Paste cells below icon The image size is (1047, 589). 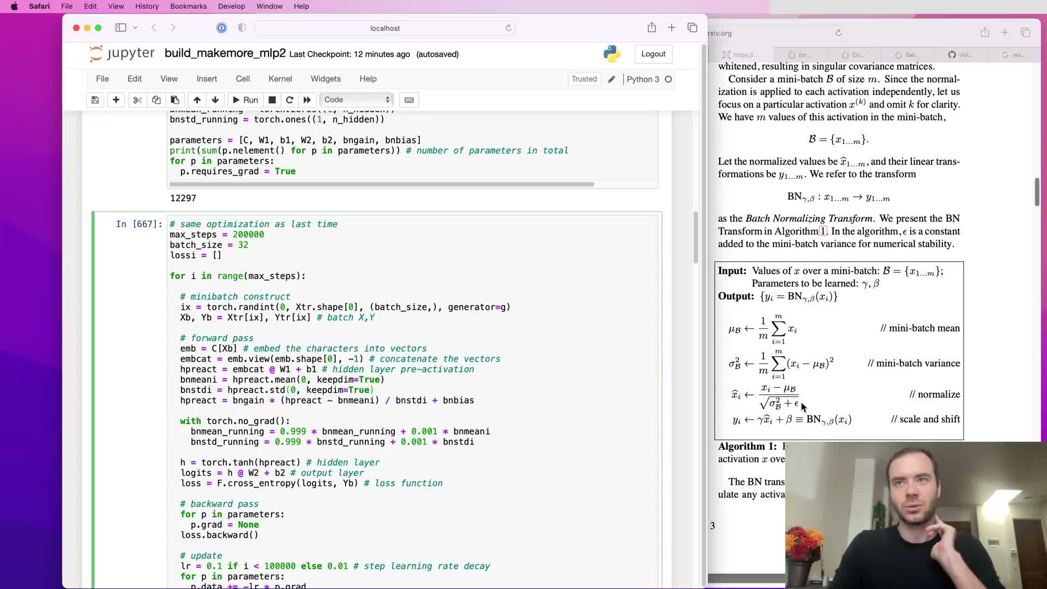pyautogui.click(x=175, y=100)
